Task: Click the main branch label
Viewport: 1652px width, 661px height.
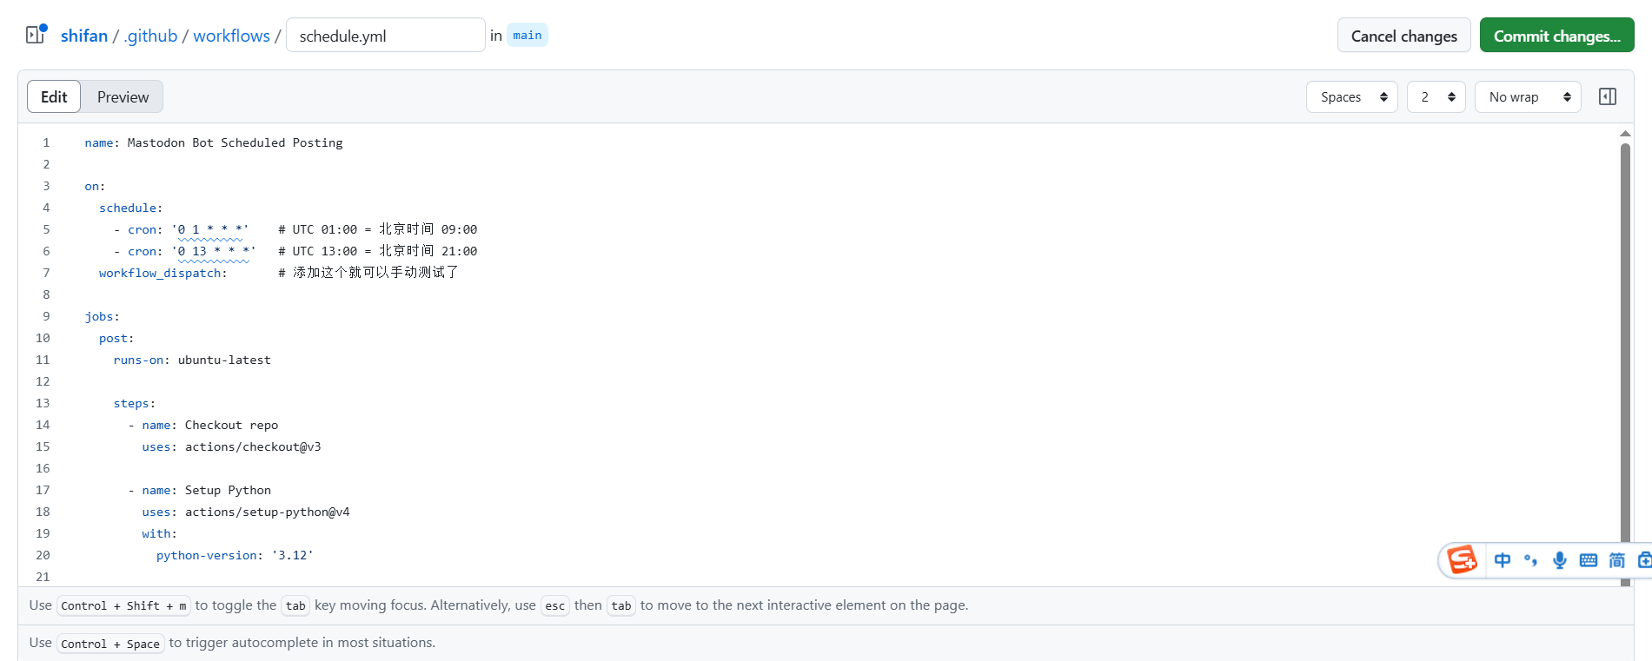Action: tap(527, 36)
